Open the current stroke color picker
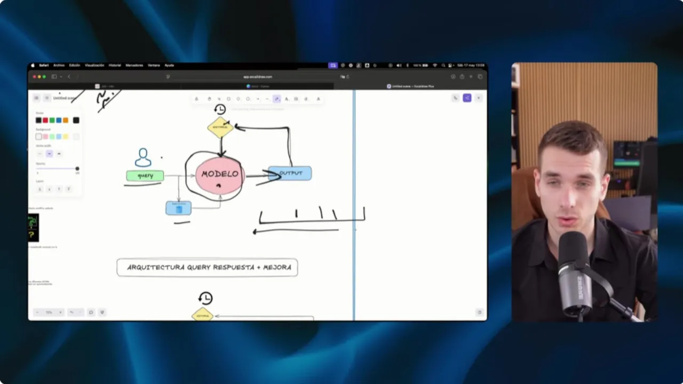683x384 pixels. click(x=76, y=120)
